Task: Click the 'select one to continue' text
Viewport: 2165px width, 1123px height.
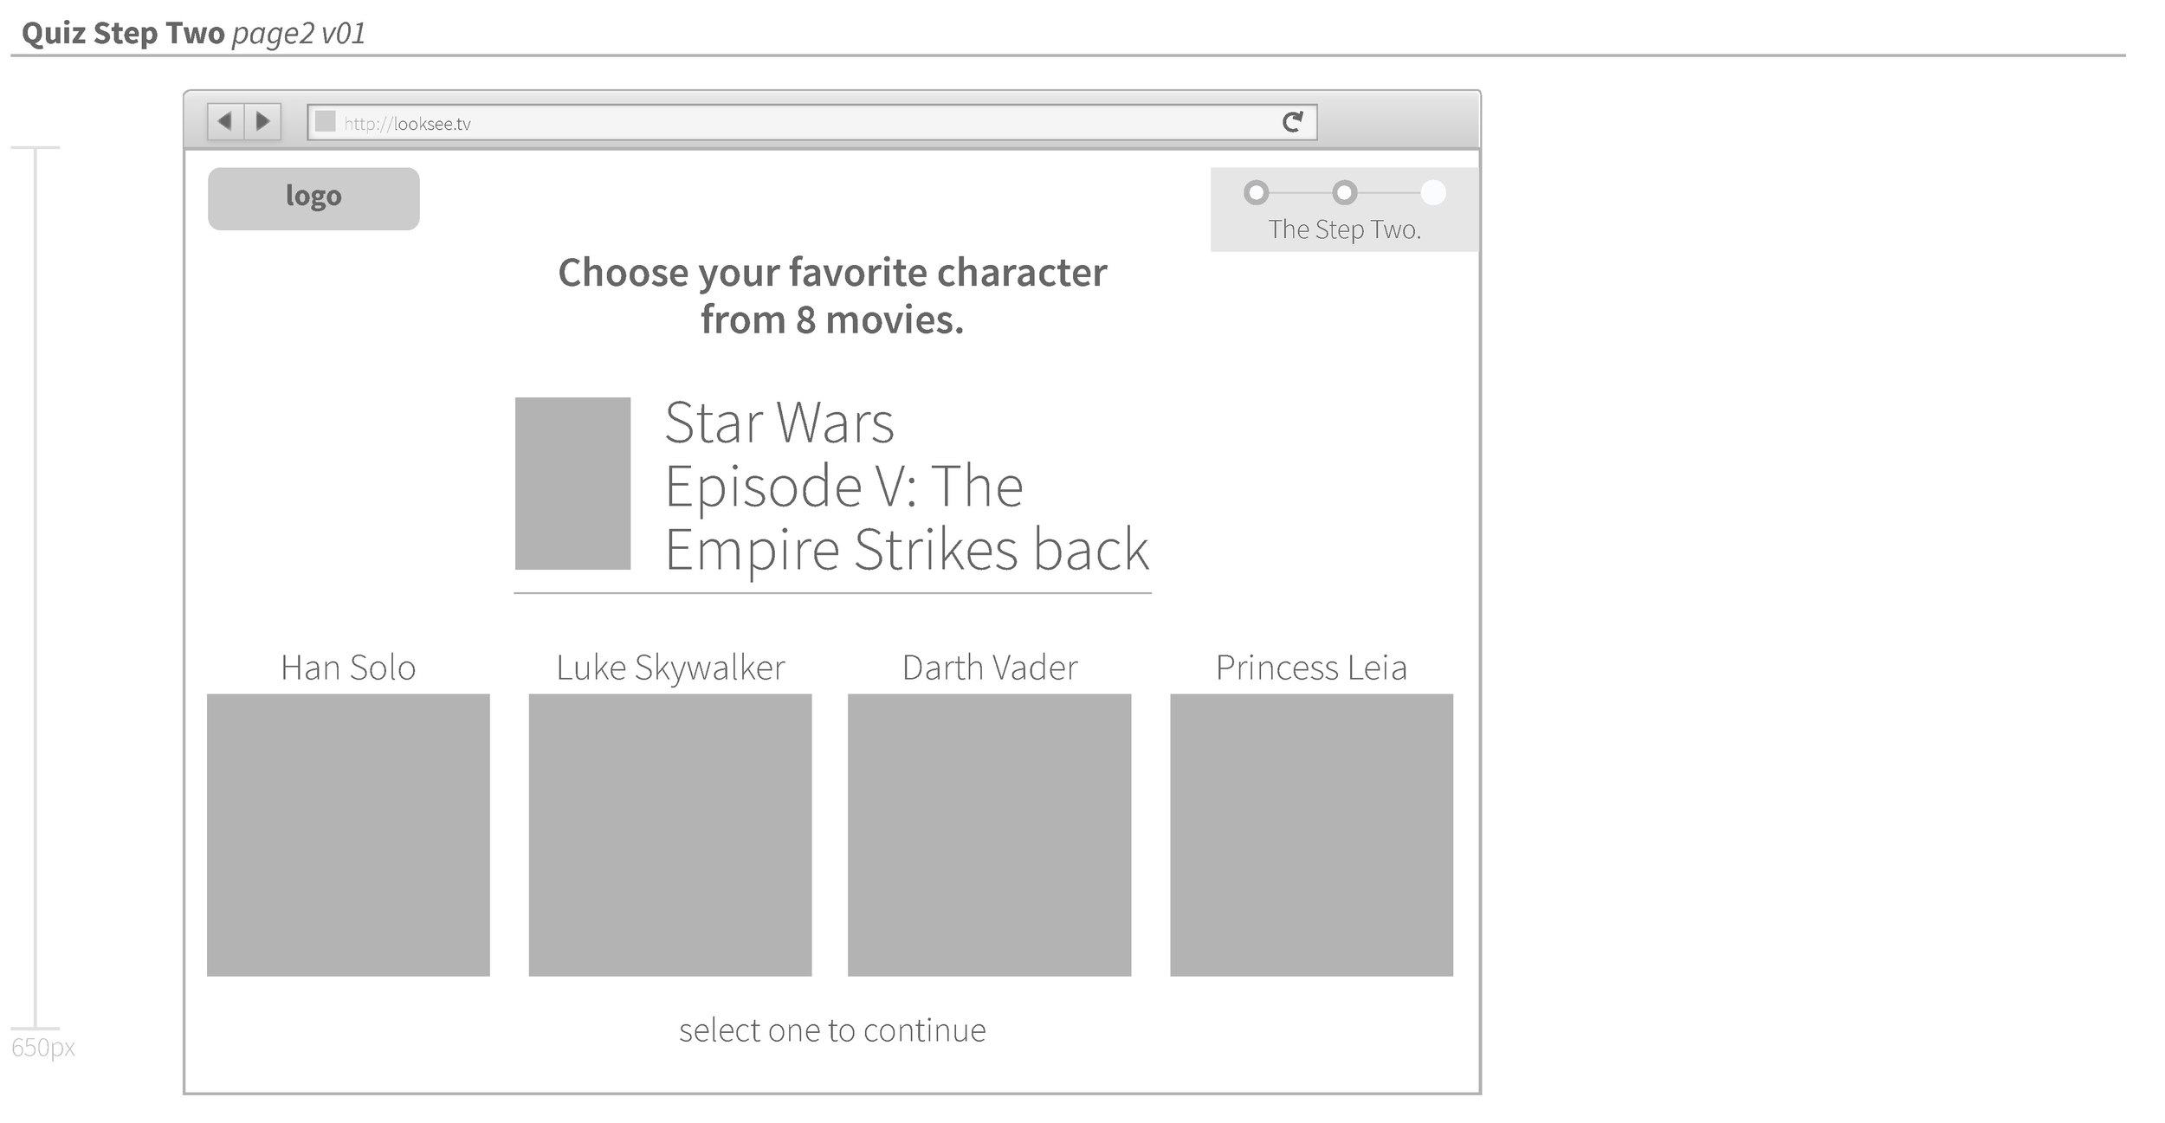Action: click(832, 1030)
